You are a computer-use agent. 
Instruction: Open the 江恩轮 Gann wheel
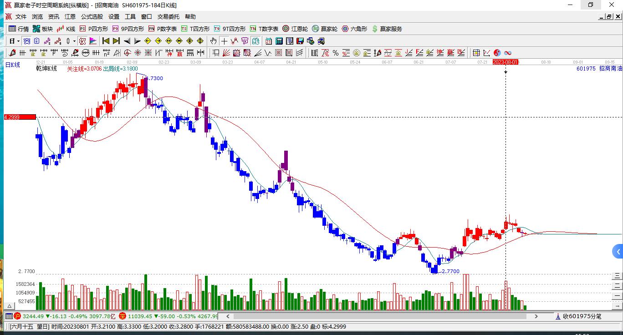click(x=295, y=29)
